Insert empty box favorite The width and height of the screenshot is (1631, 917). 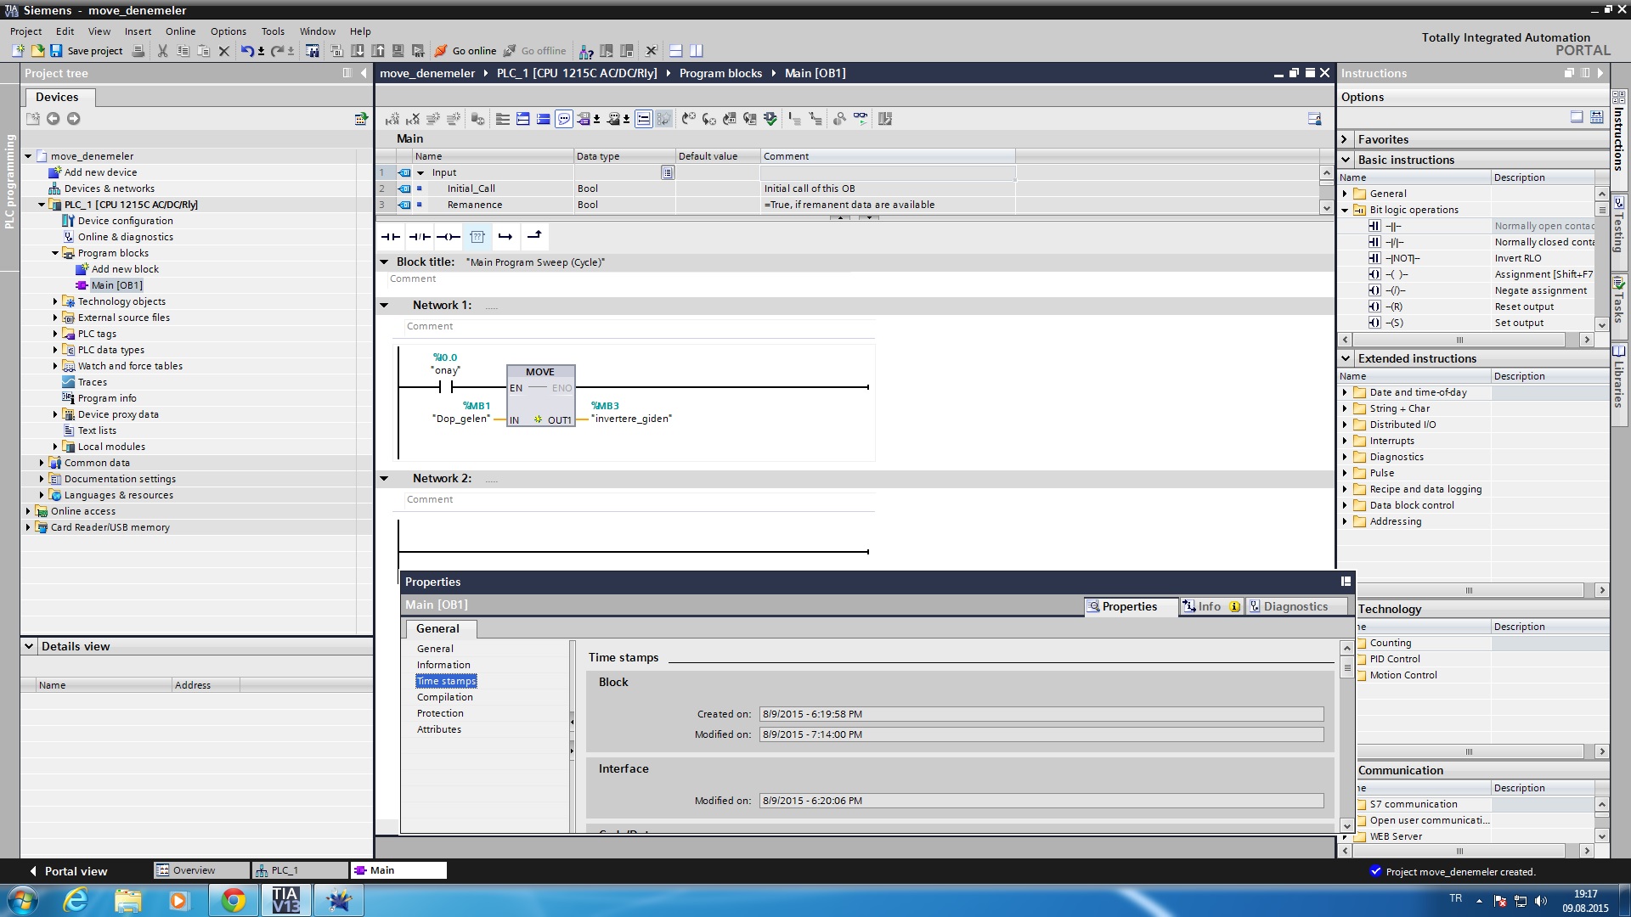click(477, 237)
